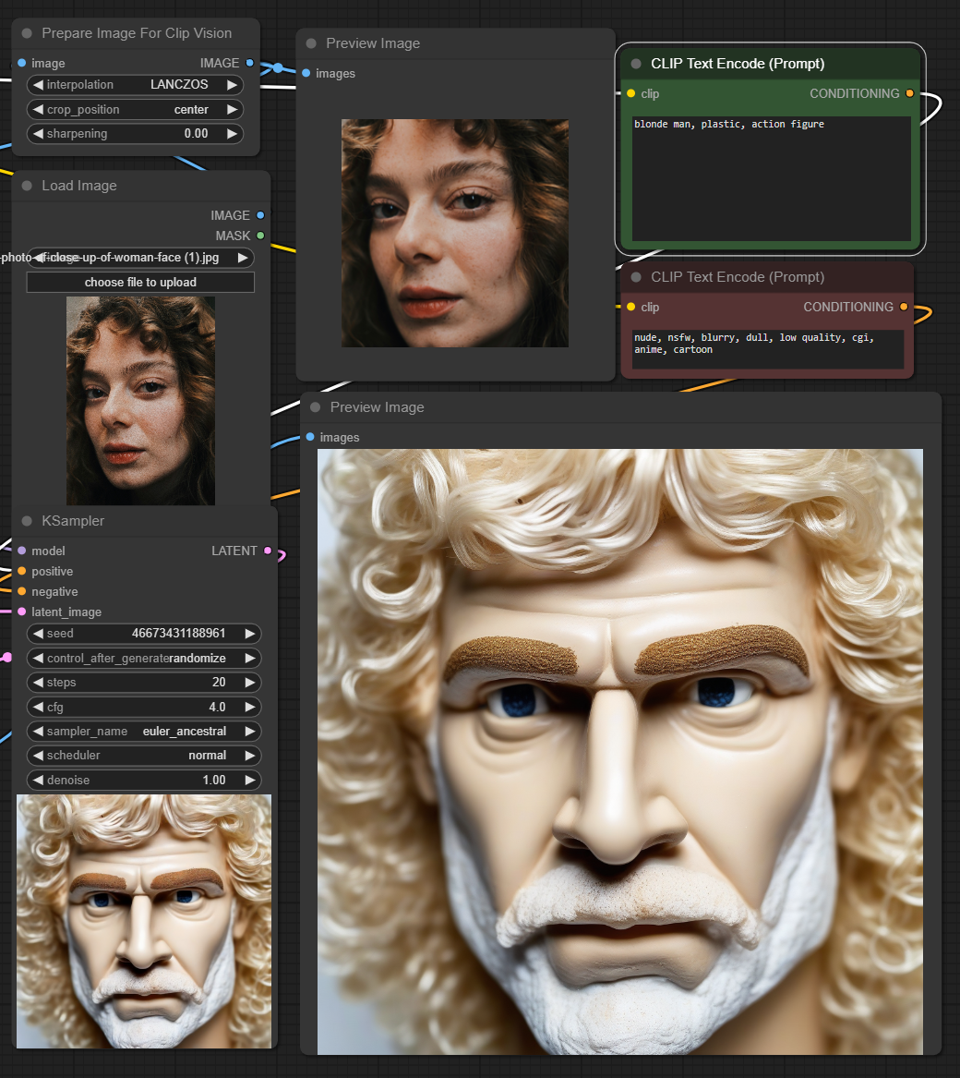The height and width of the screenshot is (1078, 960).
Task: Click CONDITIONING output port of green CLIP node
Action: [909, 93]
